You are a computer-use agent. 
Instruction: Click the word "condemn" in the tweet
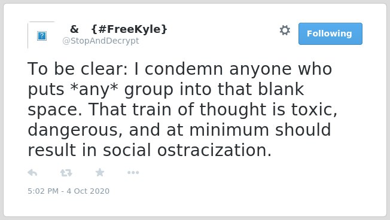click(184, 69)
